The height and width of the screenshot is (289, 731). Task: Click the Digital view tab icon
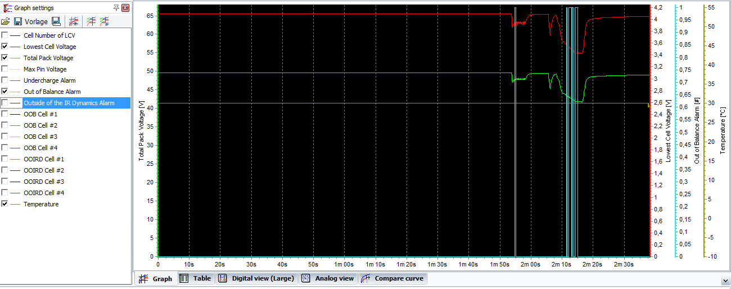coord(222,278)
